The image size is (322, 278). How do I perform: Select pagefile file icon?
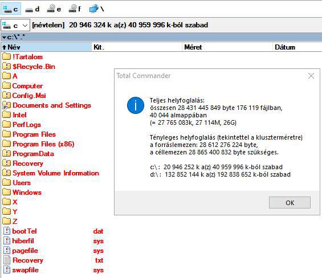pyautogui.click(x=7, y=250)
